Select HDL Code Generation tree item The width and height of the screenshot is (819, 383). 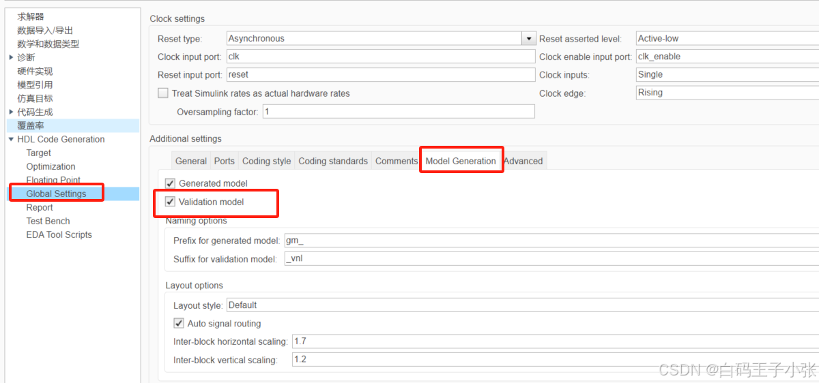point(61,139)
